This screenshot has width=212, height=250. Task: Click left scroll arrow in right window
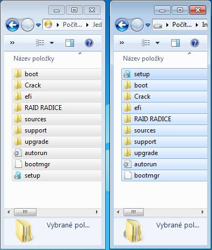pyautogui.click(x=118, y=212)
